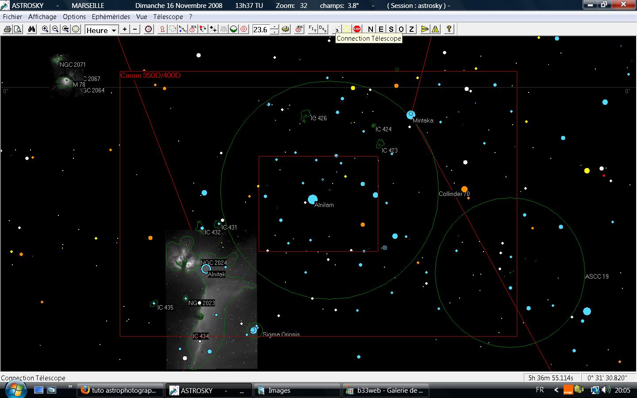Select the star Mintaka on the map
637x398 pixels.
411,115
